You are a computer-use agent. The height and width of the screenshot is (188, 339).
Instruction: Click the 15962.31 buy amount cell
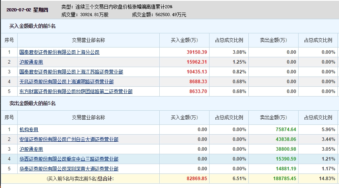(x=197, y=62)
